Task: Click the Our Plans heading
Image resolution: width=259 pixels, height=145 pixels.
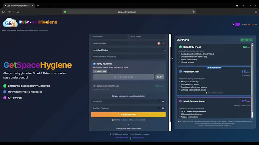Action: pos(183,40)
